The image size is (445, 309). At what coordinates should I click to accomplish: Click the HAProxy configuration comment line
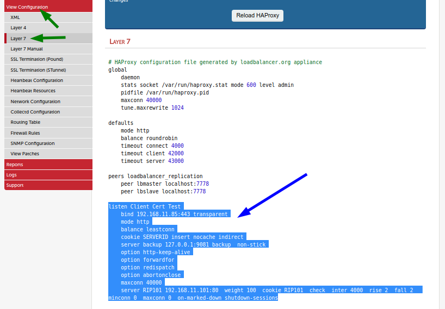pos(215,62)
